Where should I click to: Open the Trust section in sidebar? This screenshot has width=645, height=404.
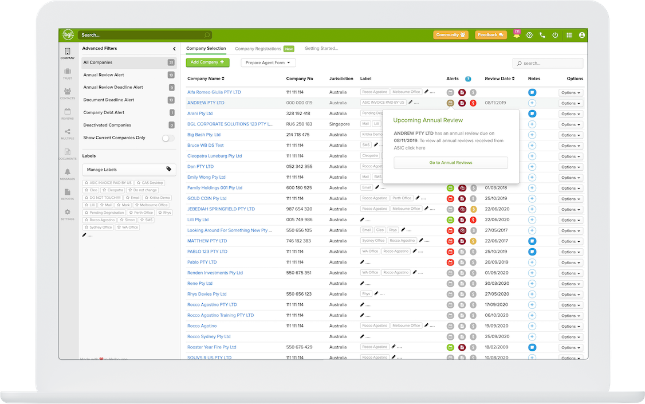point(68,73)
